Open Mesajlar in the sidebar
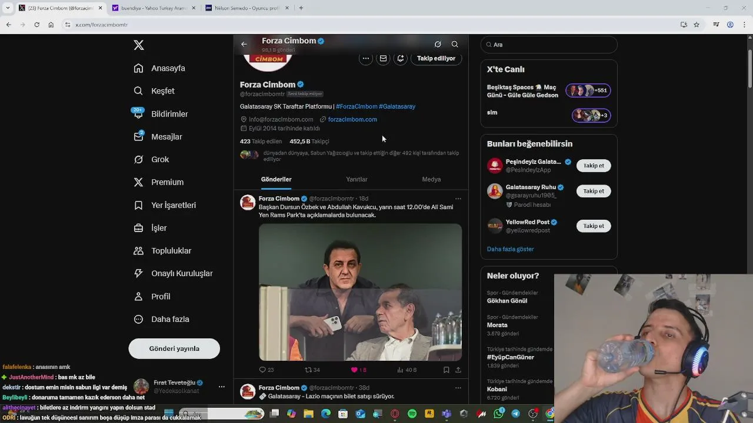The height and width of the screenshot is (423, 753). pos(158,137)
